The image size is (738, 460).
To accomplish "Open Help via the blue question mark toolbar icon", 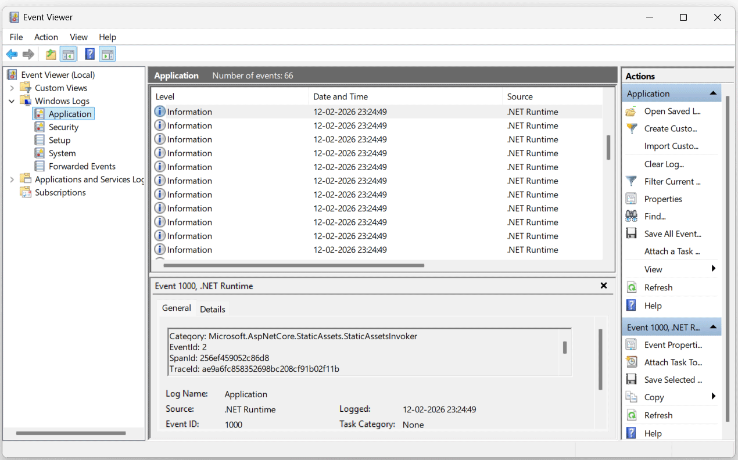I will [x=88, y=53].
